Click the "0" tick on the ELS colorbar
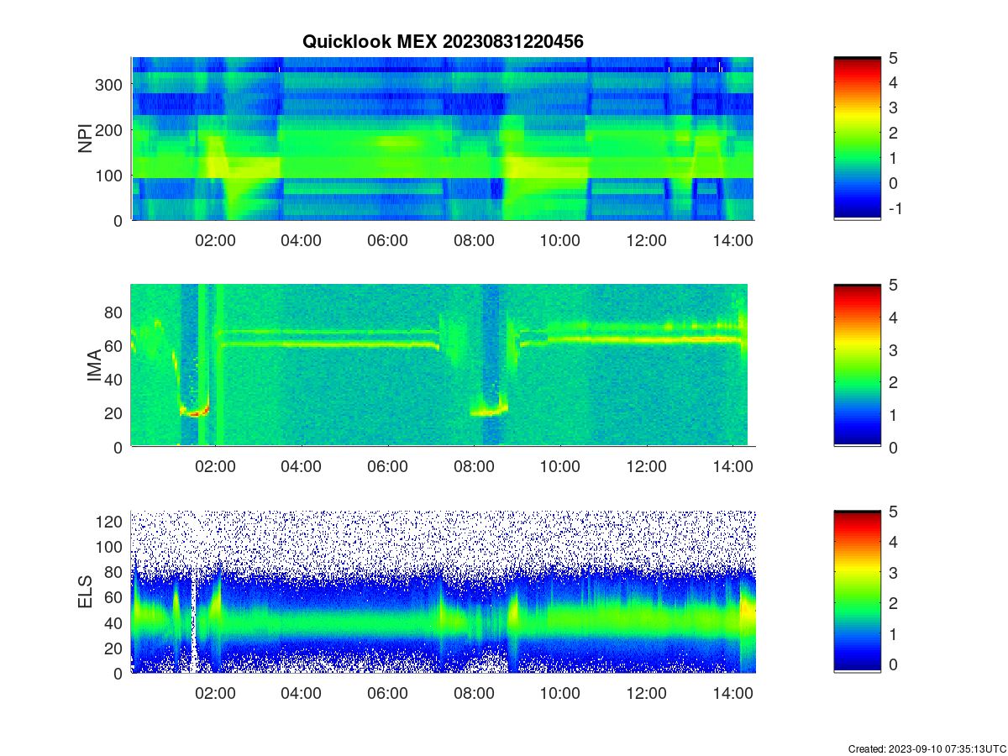This screenshot has height=756, width=1008. (x=893, y=664)
